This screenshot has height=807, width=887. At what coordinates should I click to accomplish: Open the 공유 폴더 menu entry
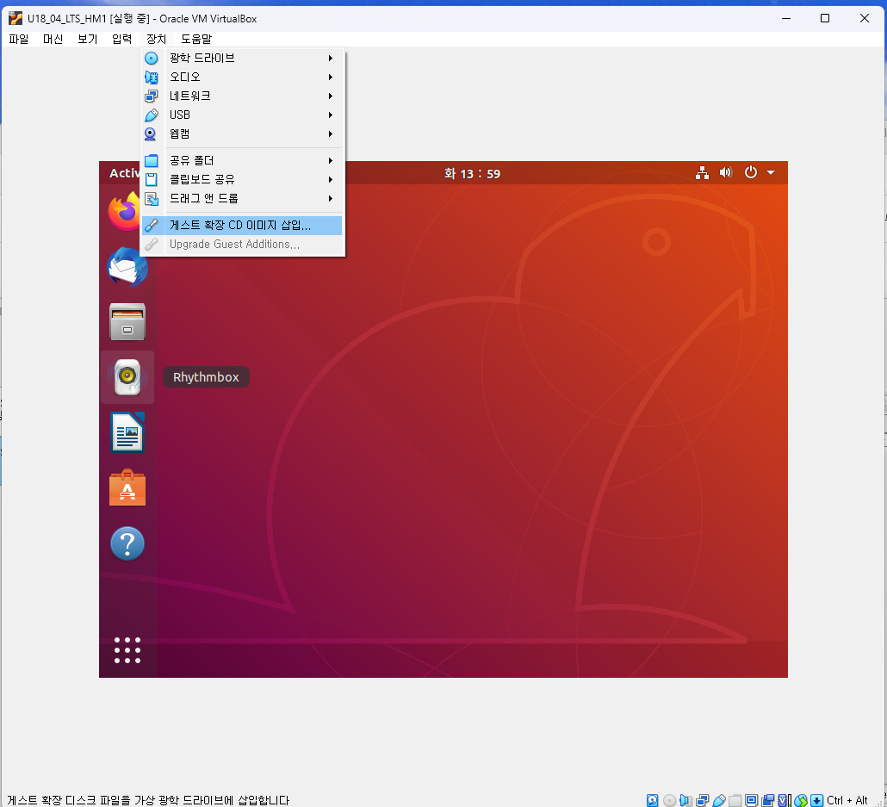[242, 160]
